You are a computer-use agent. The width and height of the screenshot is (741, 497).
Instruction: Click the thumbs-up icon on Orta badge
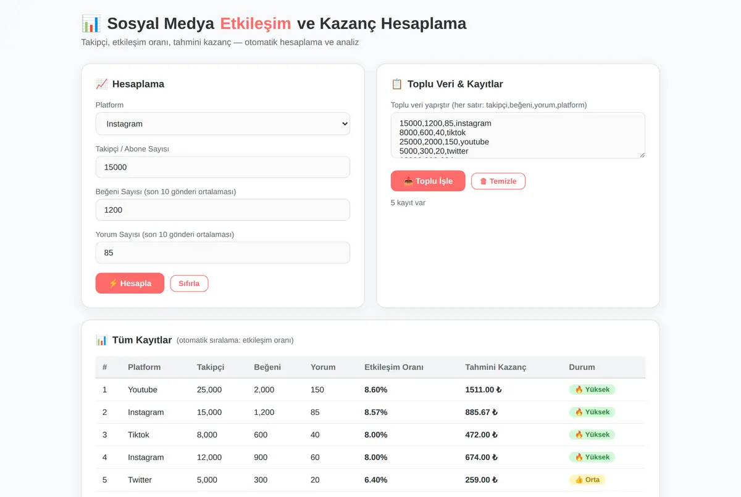point(579,480)
